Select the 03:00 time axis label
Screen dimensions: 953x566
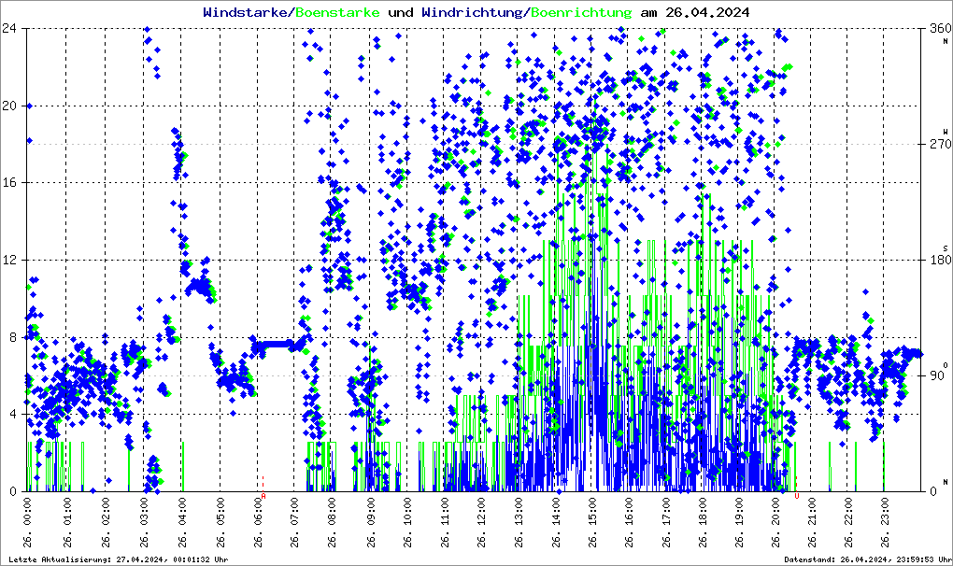click(144, 523)
